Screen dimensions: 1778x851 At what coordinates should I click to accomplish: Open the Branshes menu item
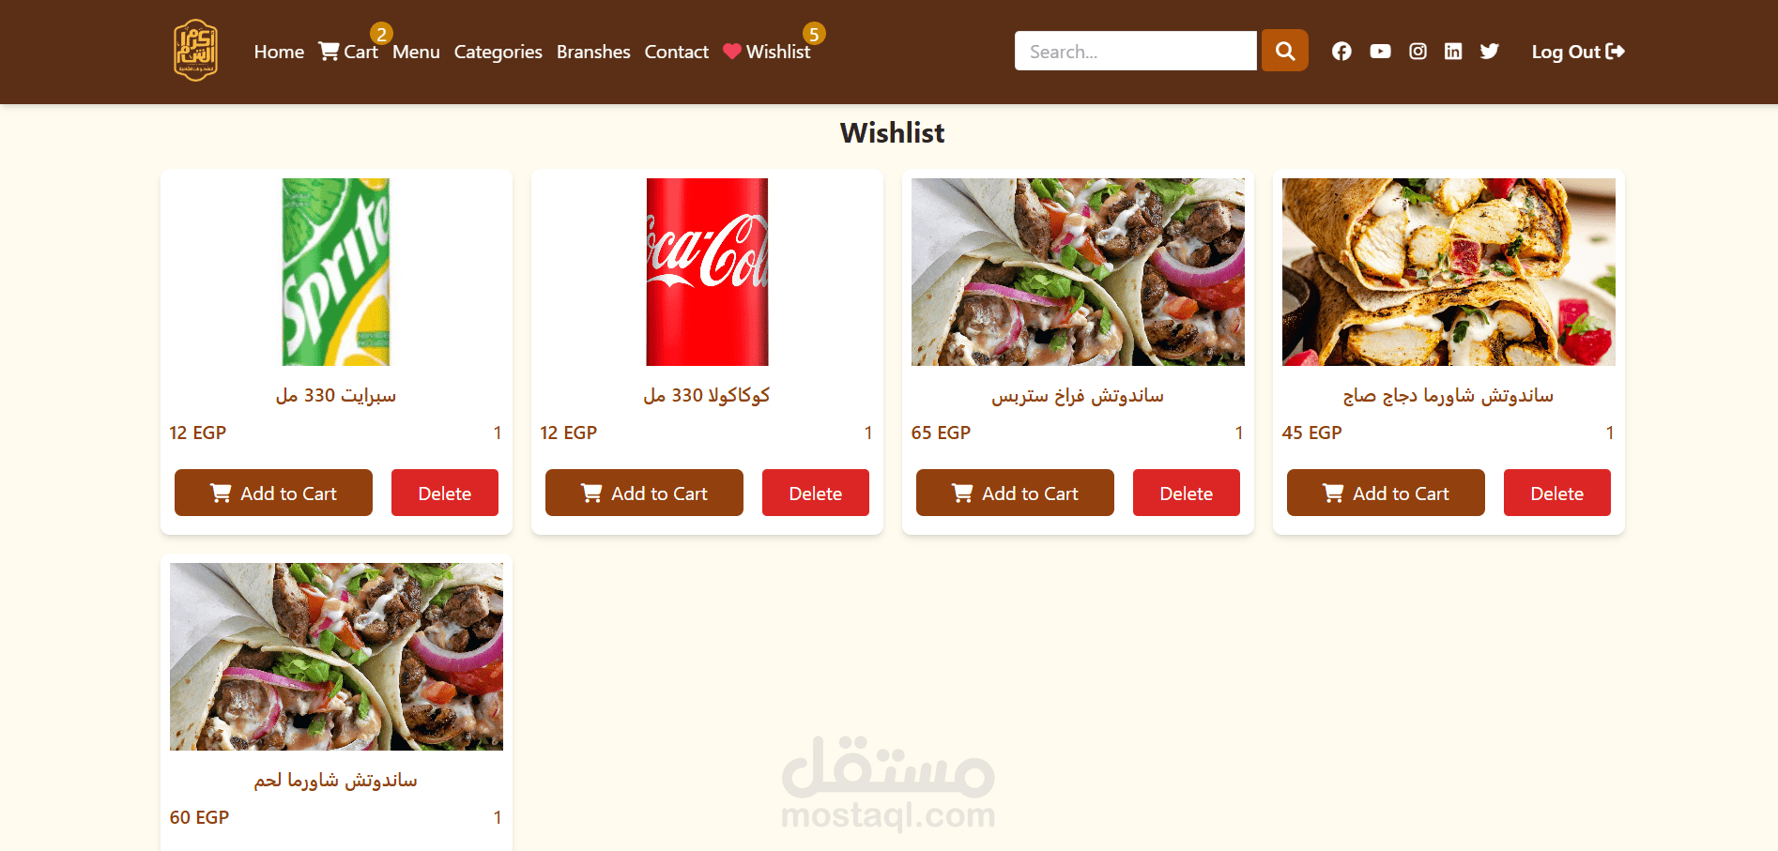pyautogui.click(x=593, y=52)
